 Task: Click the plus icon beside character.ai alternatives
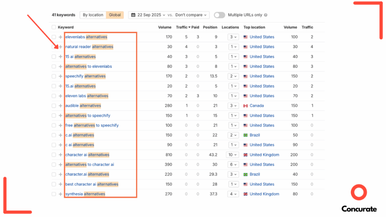(60, 174)
